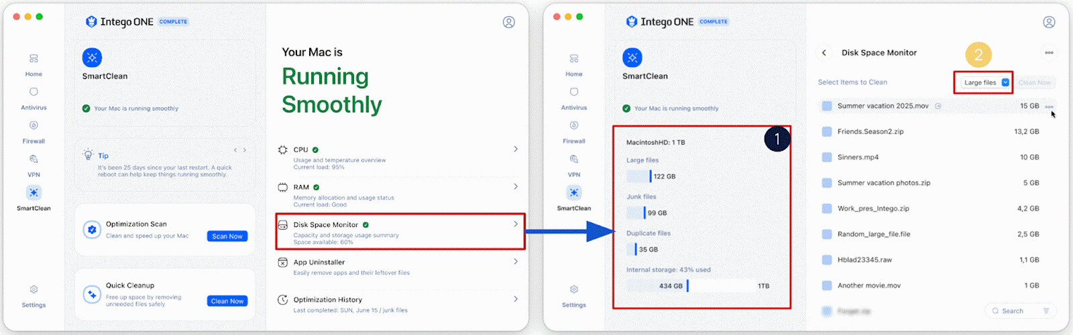Go back using the arrow beside Disk Space Monitor
This screenshot has height=335, width=1073.
click(x=824, y=52)
